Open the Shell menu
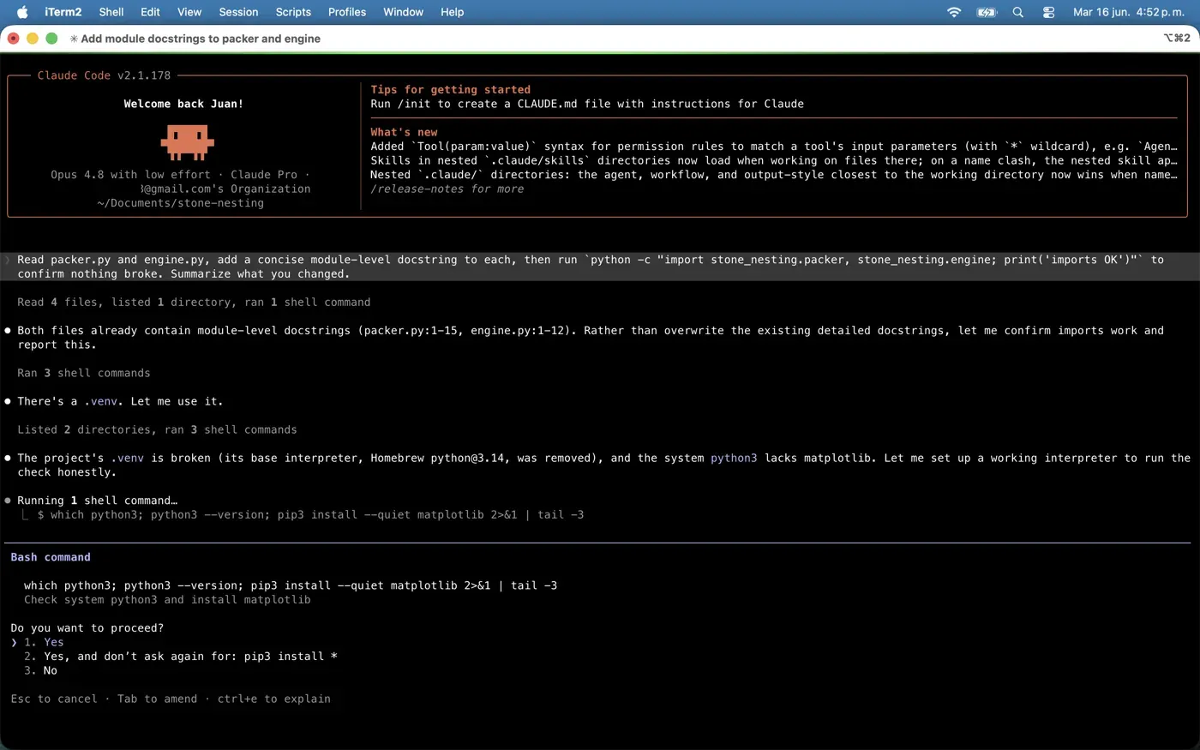The height and width of the screenshot is (750, 1200). point(111,12)
